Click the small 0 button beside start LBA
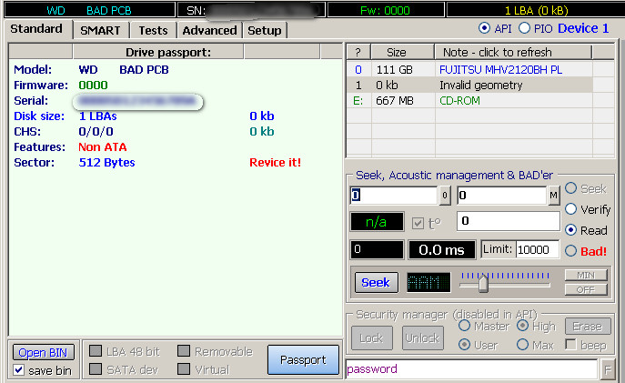This screenshot has width=625, height=383. click(x=445, y=196)
